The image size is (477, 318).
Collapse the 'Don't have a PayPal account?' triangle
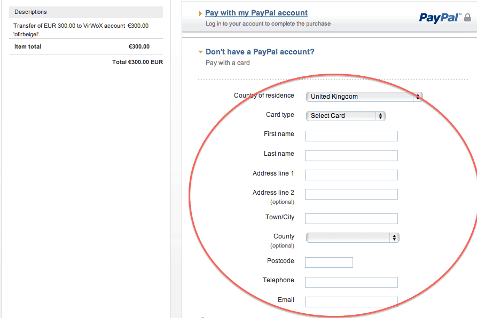point(200,52)
